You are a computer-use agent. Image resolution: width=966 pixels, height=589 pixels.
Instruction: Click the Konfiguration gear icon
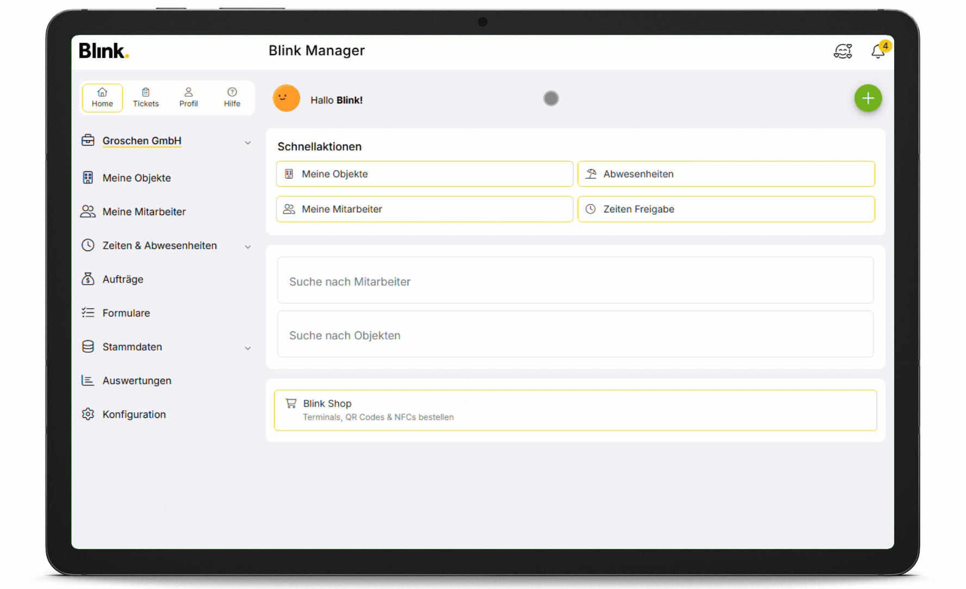point(88,414)
